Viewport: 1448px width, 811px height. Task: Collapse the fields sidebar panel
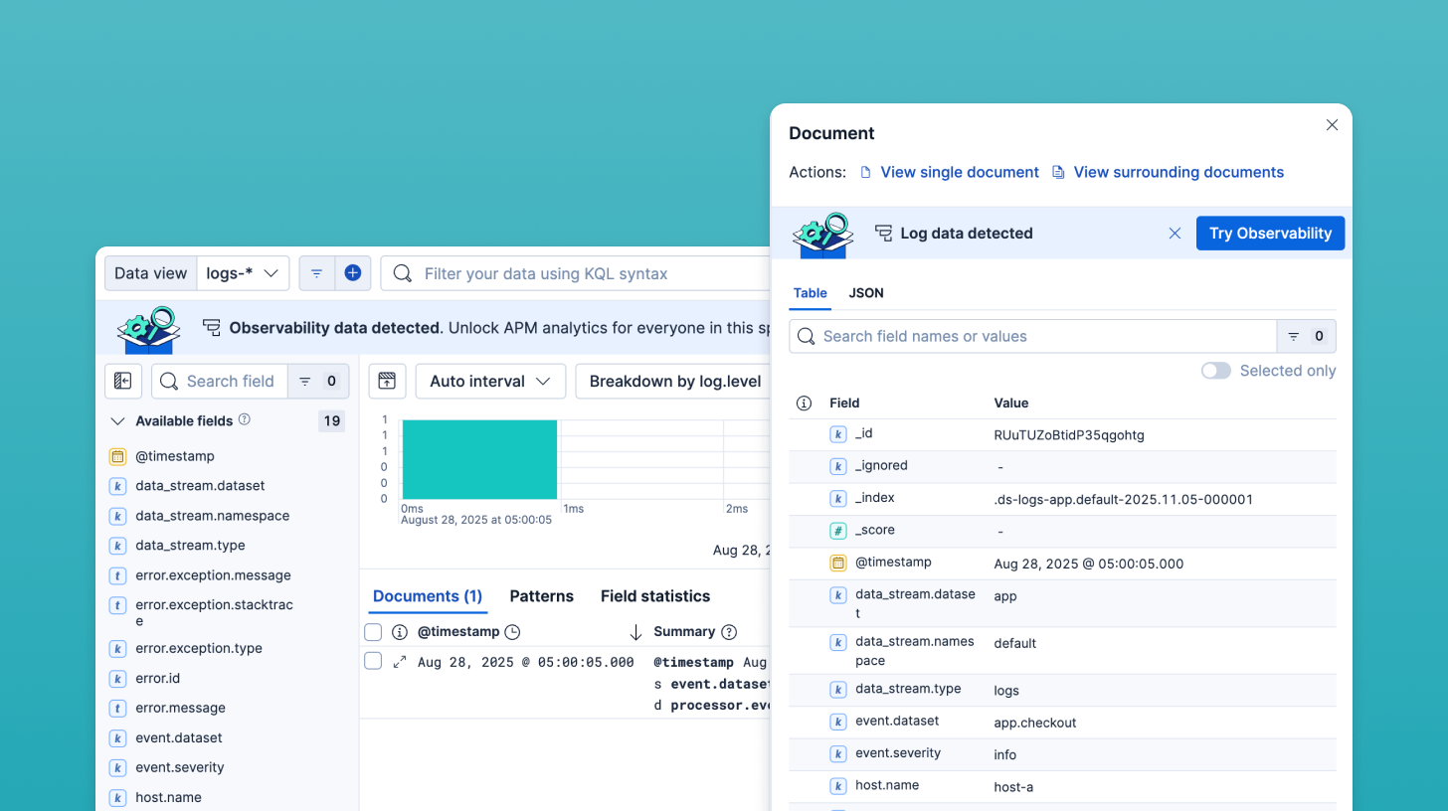tap(123, 381)
